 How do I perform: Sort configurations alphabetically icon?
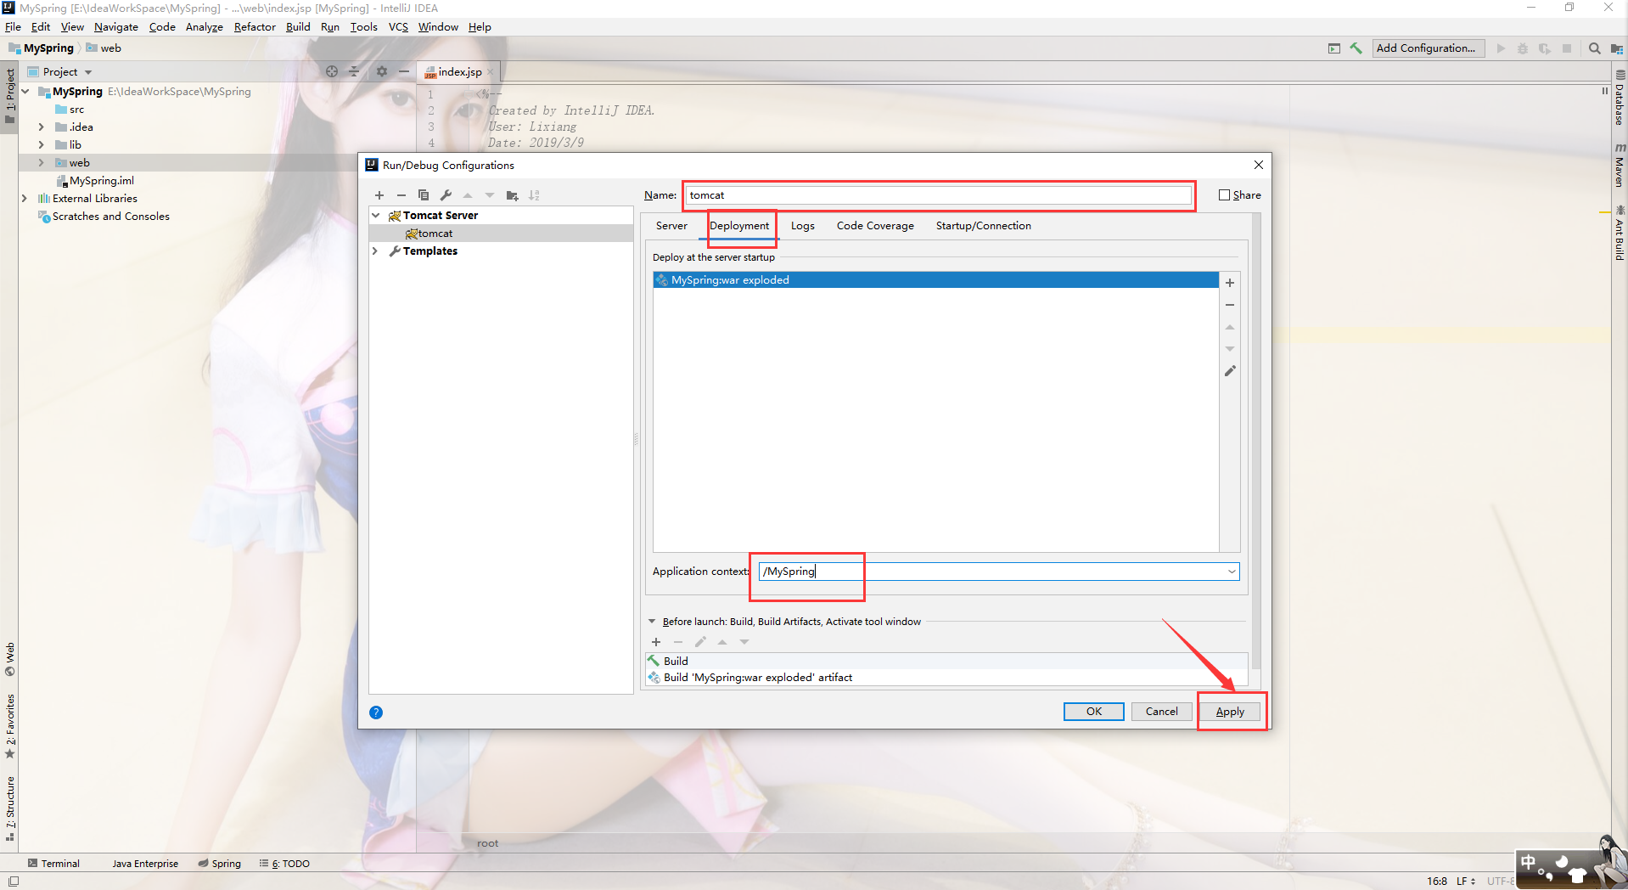point(534,195)
